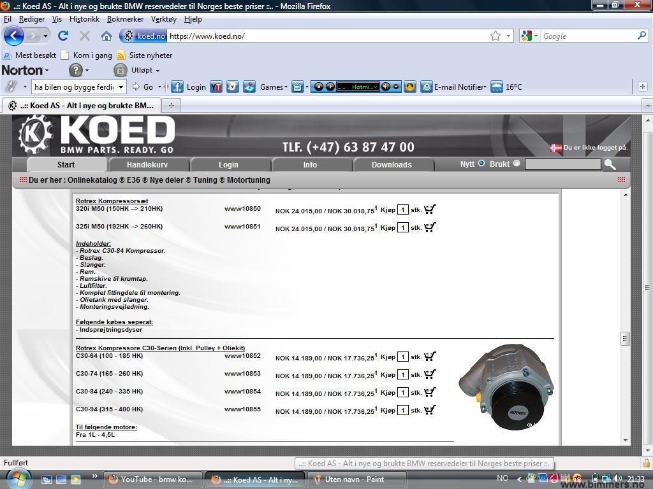Select the Nytt radio button
Image resolution: width=653 pixels, height=489 pixels.
[x=481, y=164]
